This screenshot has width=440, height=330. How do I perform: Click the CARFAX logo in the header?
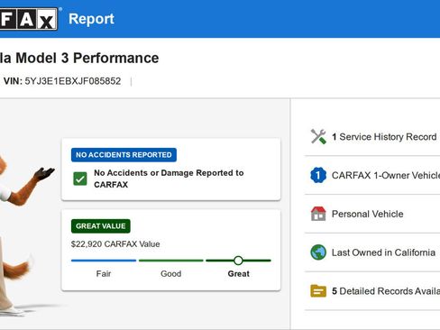29,19
